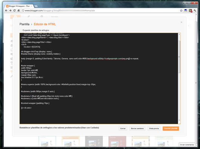The image size is (200, 149).
Task: Open the blue extension icon beside the star
Action: [x=186, y=11]
